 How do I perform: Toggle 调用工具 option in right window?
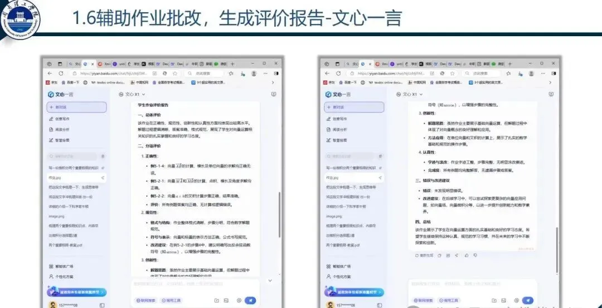pyautogui.click(x=448, y=301)
